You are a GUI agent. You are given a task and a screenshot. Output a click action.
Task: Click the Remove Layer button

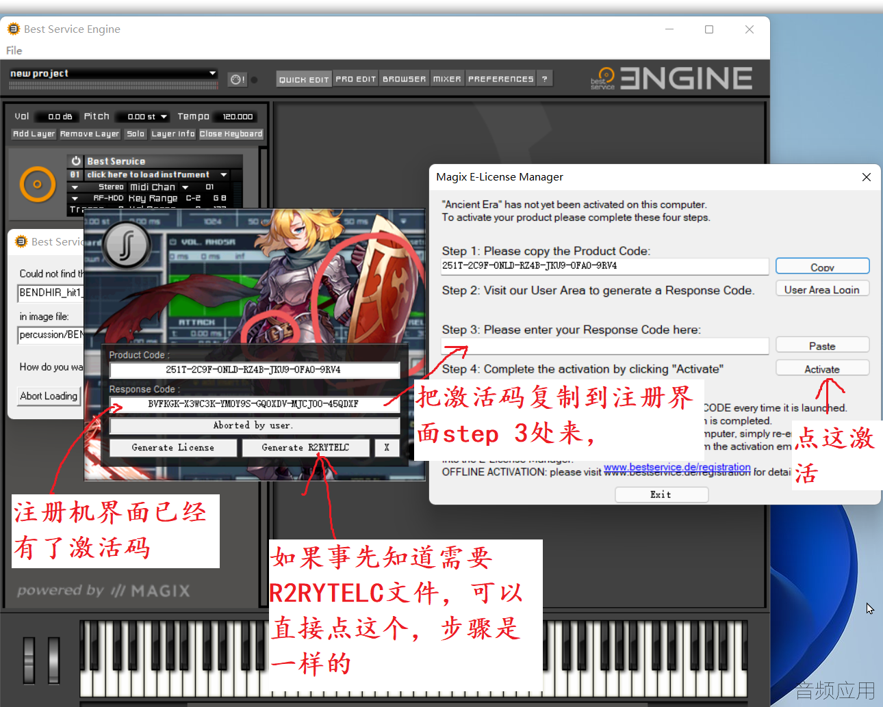click(x=90, y=134)
